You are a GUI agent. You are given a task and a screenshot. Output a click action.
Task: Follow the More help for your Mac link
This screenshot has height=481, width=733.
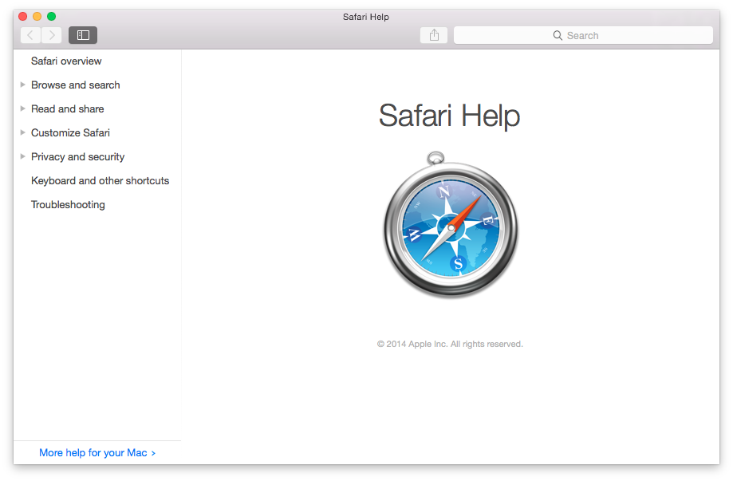coord(97,453)
